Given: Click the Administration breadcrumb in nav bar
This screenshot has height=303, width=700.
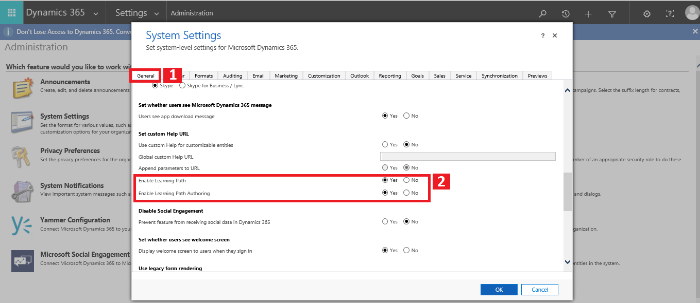Looking at the screenshot, I should 192,13.
